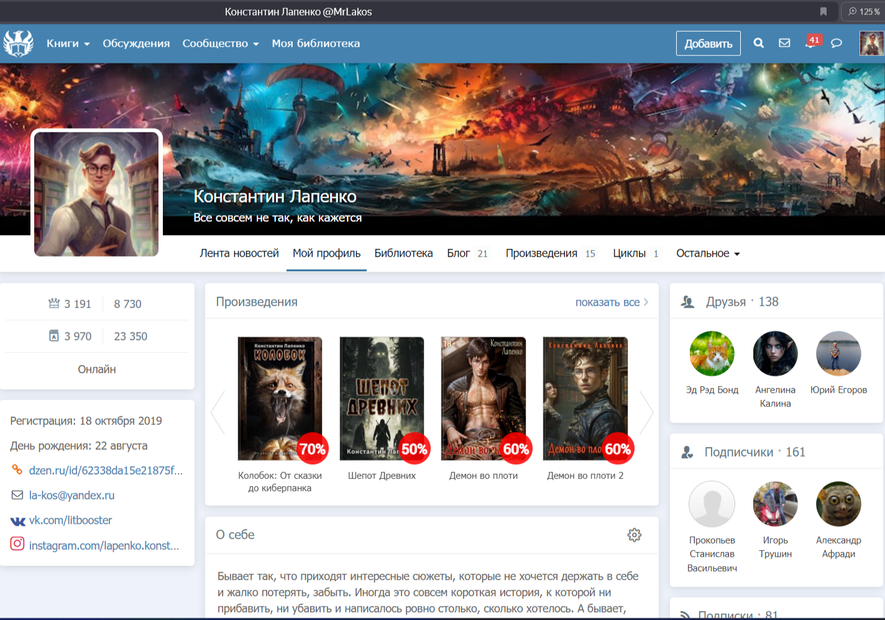
Task: Expand the Книги dropdown menu
Action: (68, 43)
